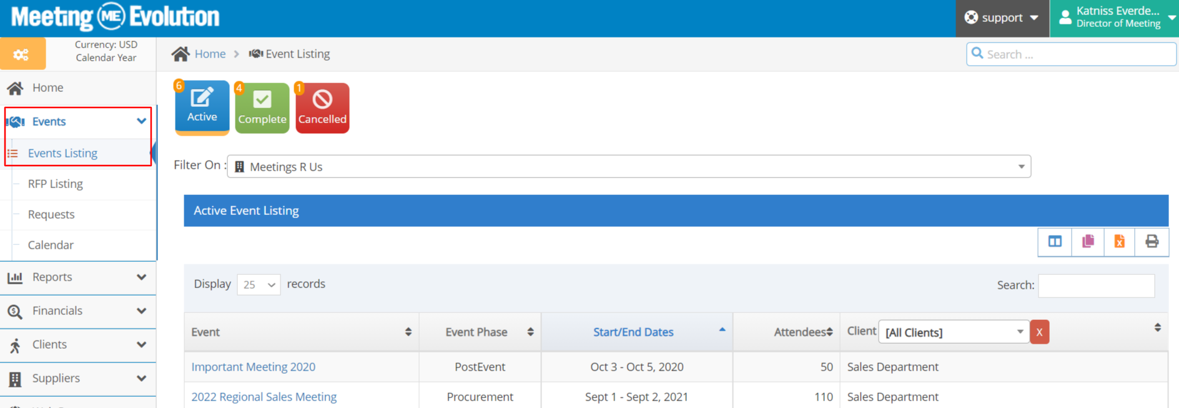Export the listing to Excel icon
The image size is (1179, 408).
tap(1120, 241)
